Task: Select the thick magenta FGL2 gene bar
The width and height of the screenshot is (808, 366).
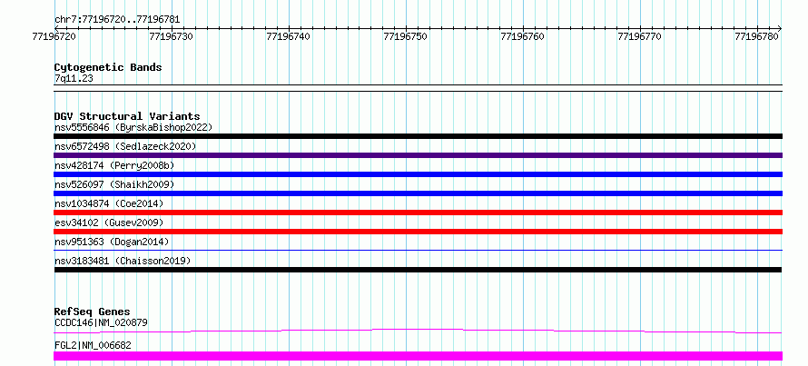Action: click(x=418, y=356)
